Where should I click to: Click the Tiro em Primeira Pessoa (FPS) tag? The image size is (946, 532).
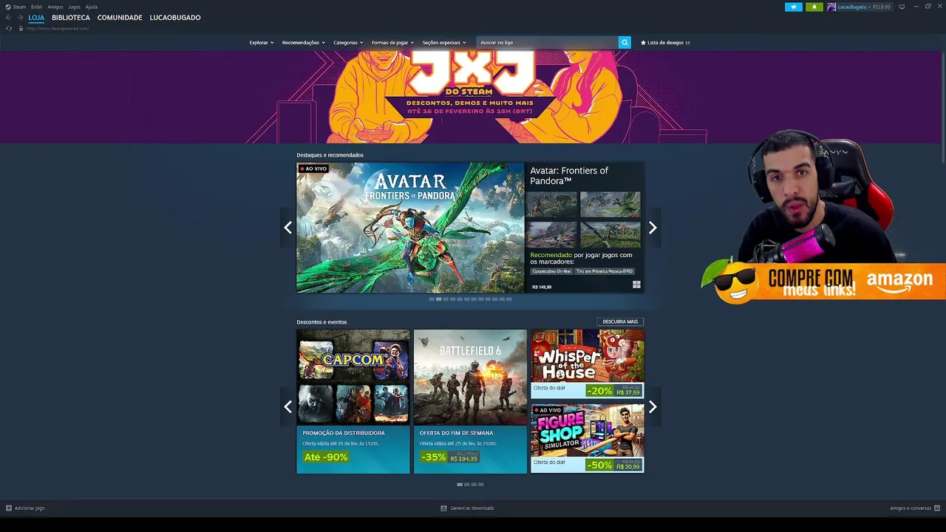click(x=604, y=271)
